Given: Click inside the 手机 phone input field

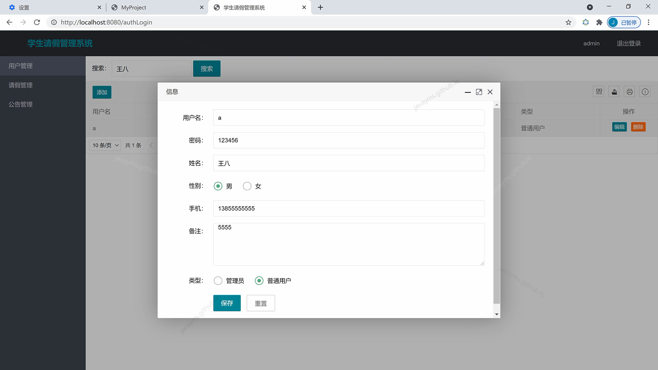Looking at the screenshot, I should pyautogui.click(x=348, y=208).
